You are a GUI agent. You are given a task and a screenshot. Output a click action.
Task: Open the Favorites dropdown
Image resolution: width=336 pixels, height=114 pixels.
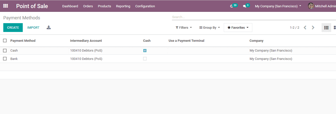click(238, 28)
